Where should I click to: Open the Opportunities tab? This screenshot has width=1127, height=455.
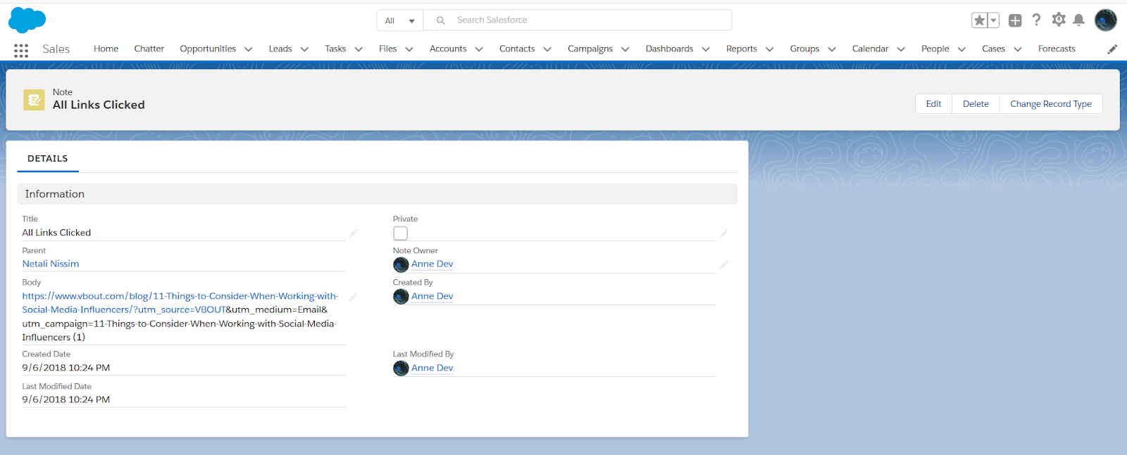point(208,49)
